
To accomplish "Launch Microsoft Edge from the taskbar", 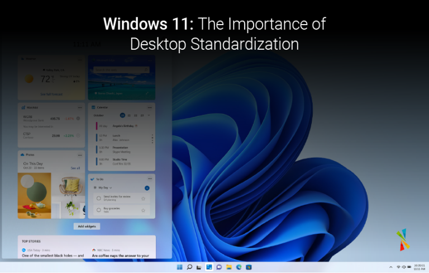I will point(239,267).
